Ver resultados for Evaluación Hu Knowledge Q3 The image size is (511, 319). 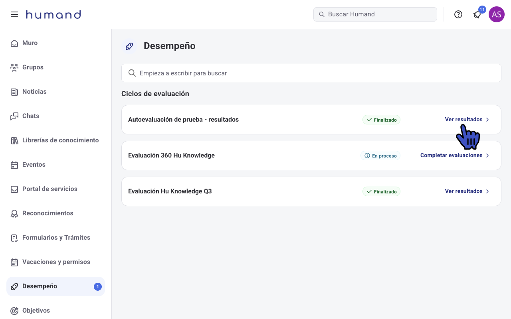[463, 191]
